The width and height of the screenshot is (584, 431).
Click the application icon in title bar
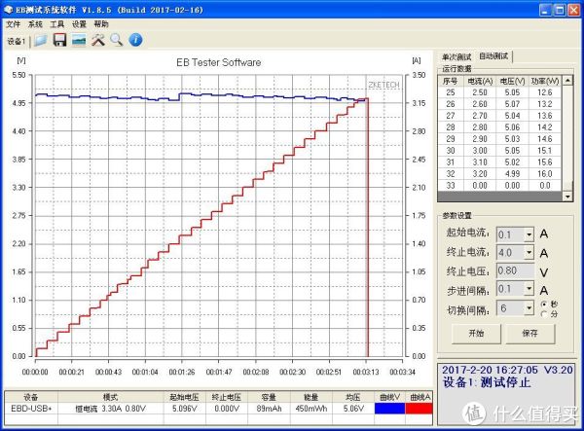[x=9, y=10]
